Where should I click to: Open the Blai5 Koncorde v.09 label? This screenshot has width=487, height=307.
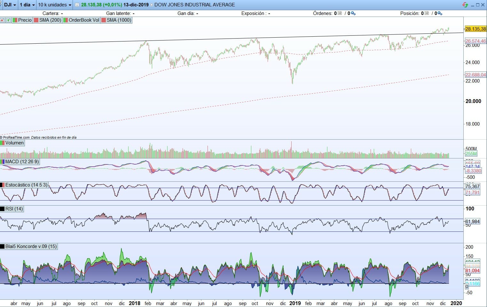click(29, 246)
